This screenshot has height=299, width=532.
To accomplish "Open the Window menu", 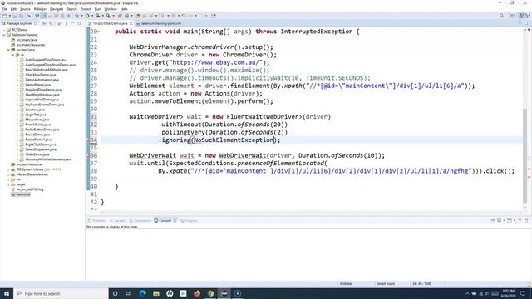I will 111,9.
